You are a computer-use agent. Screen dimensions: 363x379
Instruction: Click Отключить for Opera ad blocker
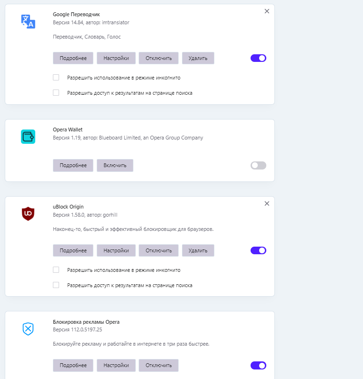point(159,365)
